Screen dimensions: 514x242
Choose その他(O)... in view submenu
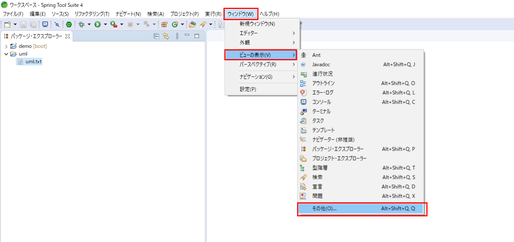[324, 209]
